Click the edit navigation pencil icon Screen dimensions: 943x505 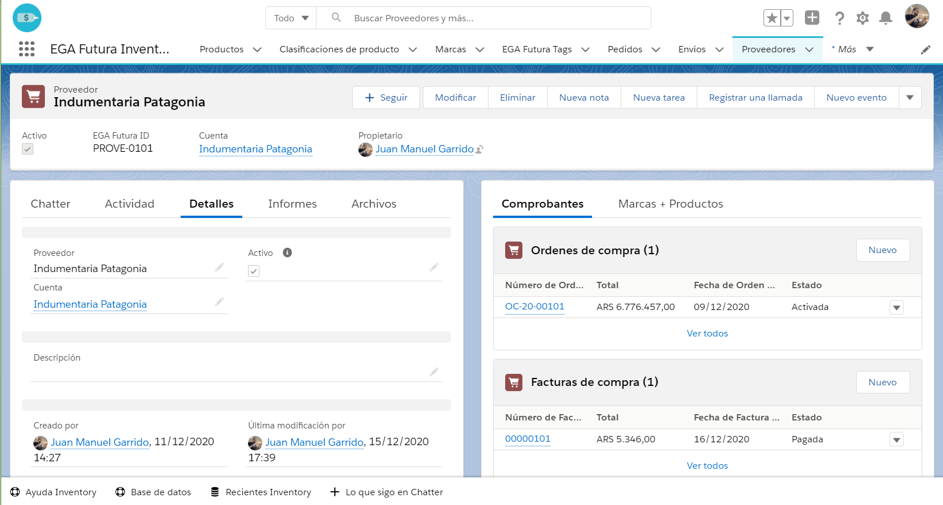pos(925,50)
